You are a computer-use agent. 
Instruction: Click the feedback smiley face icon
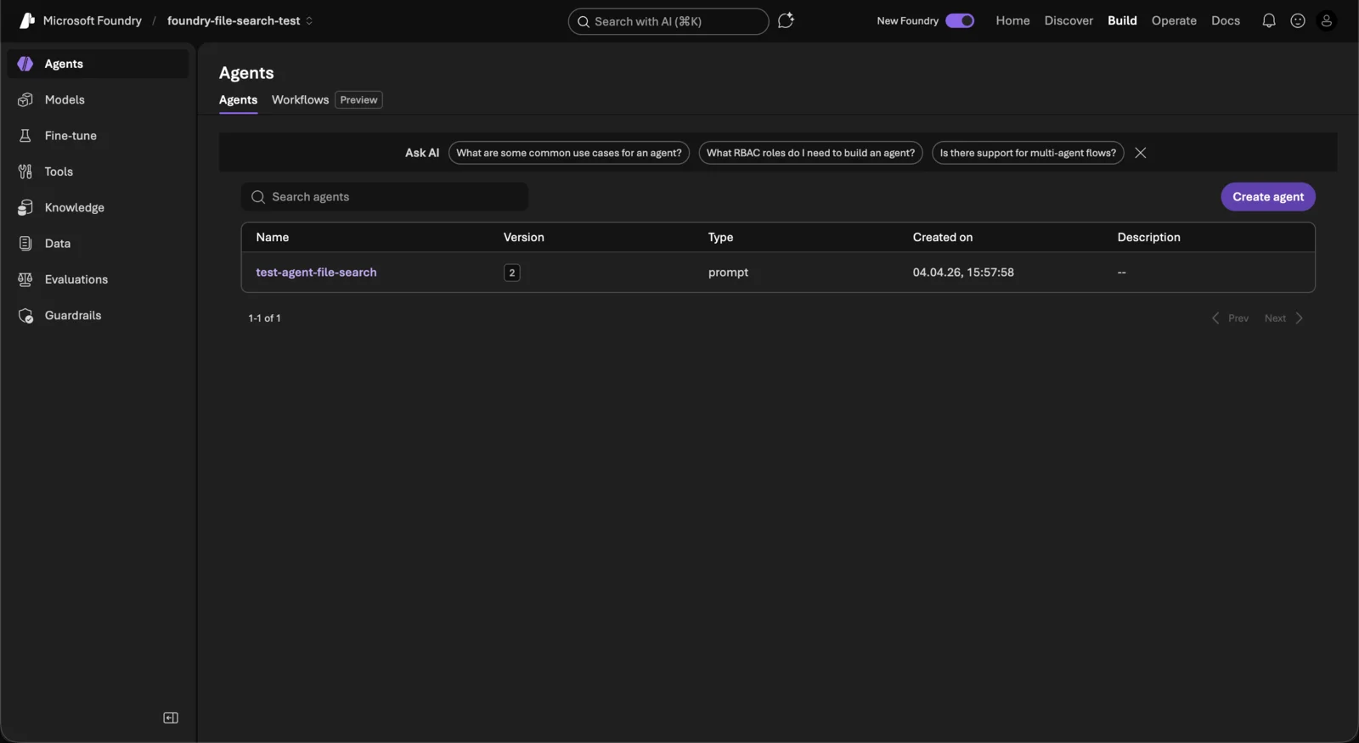click(x=1297, y=20)
